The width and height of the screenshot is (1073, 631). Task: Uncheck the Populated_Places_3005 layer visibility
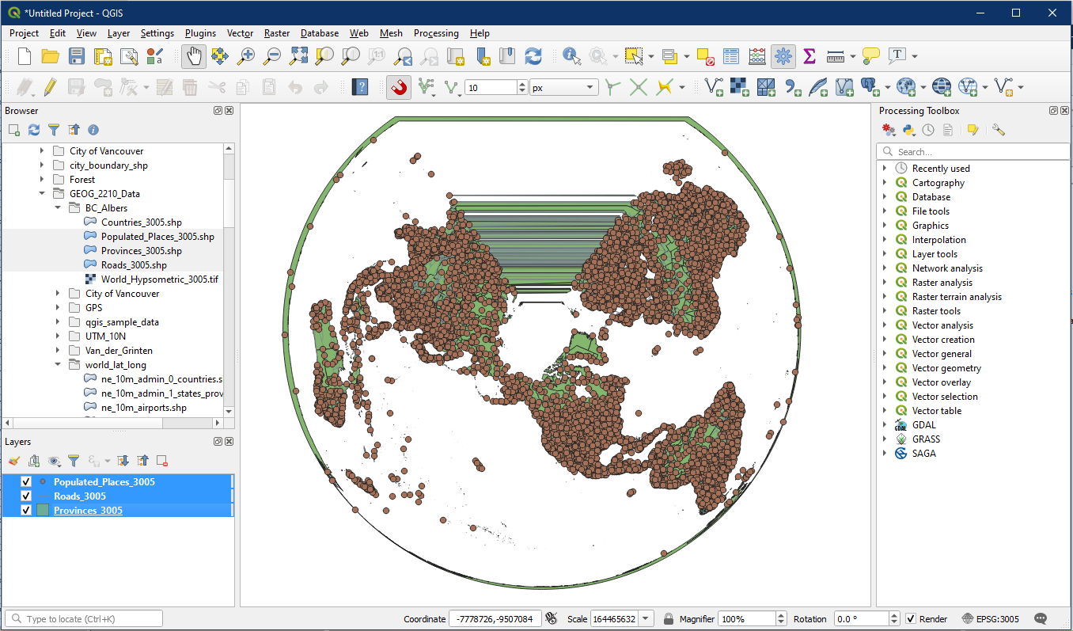(25, 482)
